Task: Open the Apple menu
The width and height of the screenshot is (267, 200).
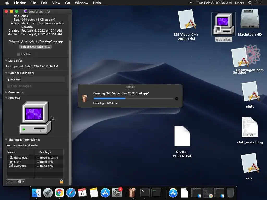Action: (x=7, y=3)
